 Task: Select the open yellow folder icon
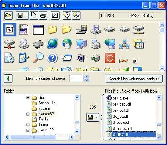pos(67,29)
